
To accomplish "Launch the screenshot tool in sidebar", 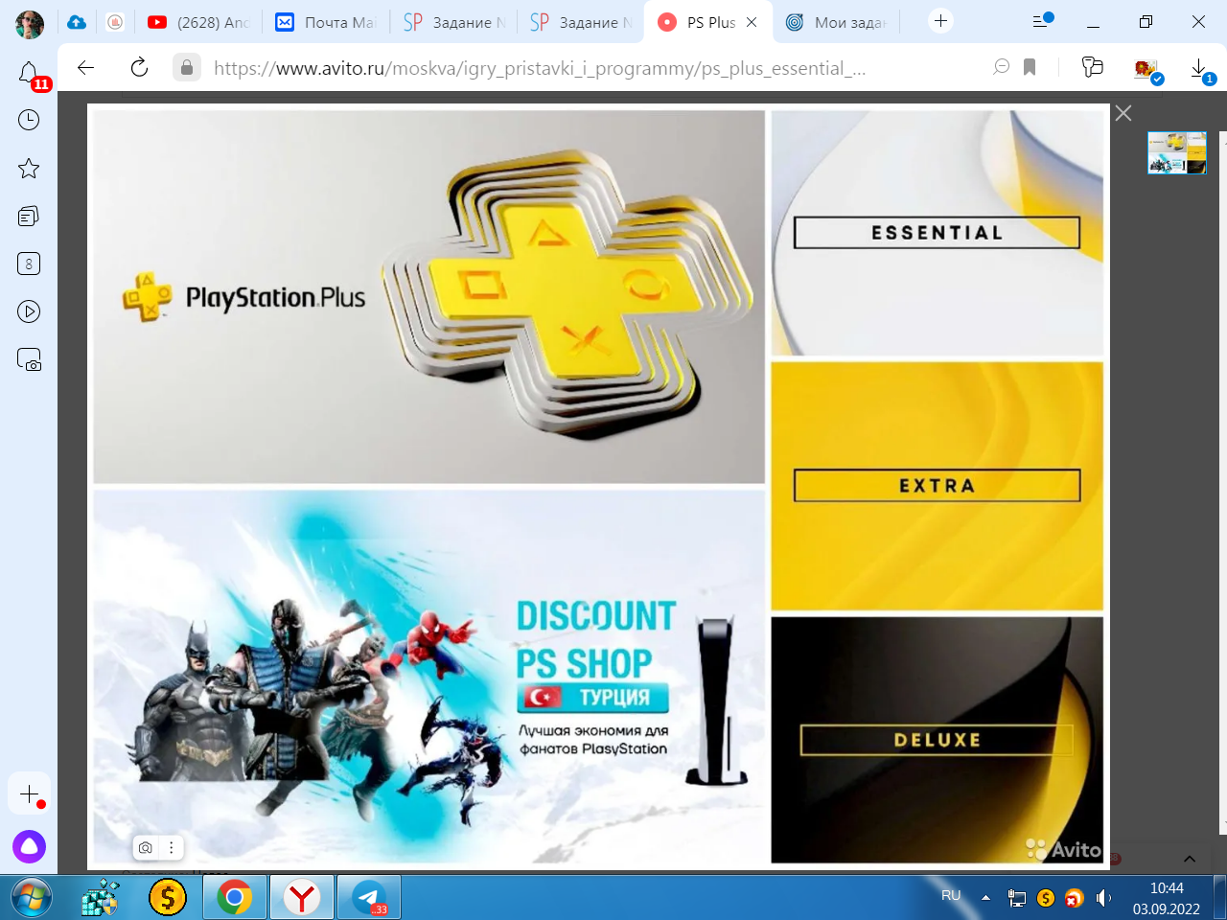I will pyautogui.click(x=29, y=359).
